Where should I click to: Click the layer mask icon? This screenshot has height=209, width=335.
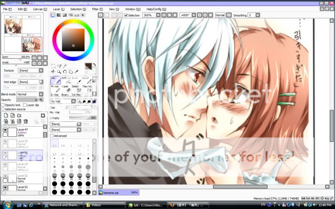(x=43, y=115)
